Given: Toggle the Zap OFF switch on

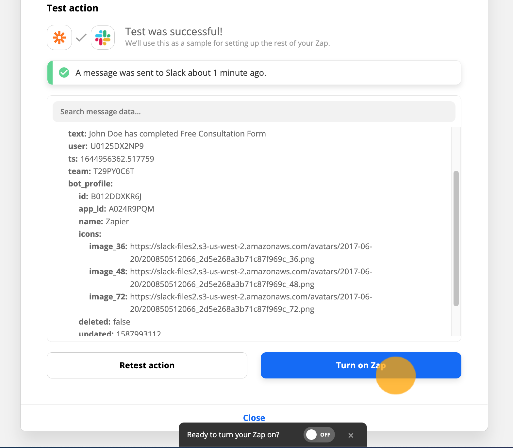Looking at the screenshot, I should point(319,435).
